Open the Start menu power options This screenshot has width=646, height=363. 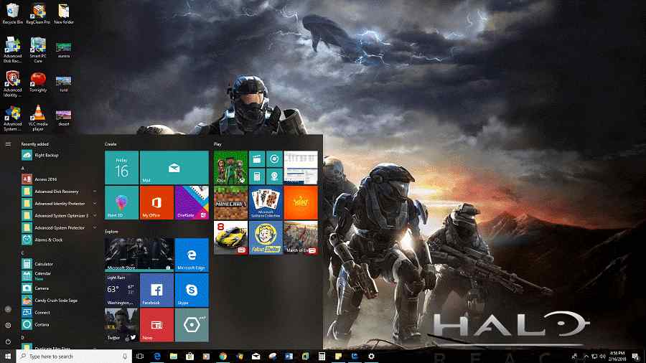click(x=8, y=341)
